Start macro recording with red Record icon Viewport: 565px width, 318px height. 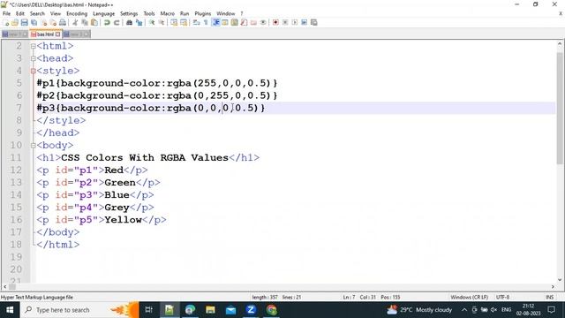pyautogui.click(x=275, y=23)
